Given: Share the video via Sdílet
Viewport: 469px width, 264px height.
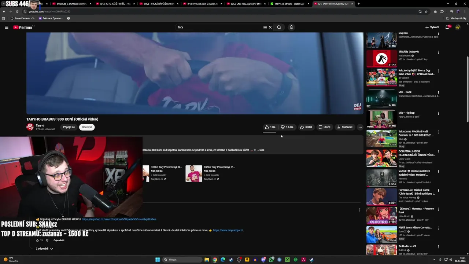Looking at the screenshot, I should [306, 127].
